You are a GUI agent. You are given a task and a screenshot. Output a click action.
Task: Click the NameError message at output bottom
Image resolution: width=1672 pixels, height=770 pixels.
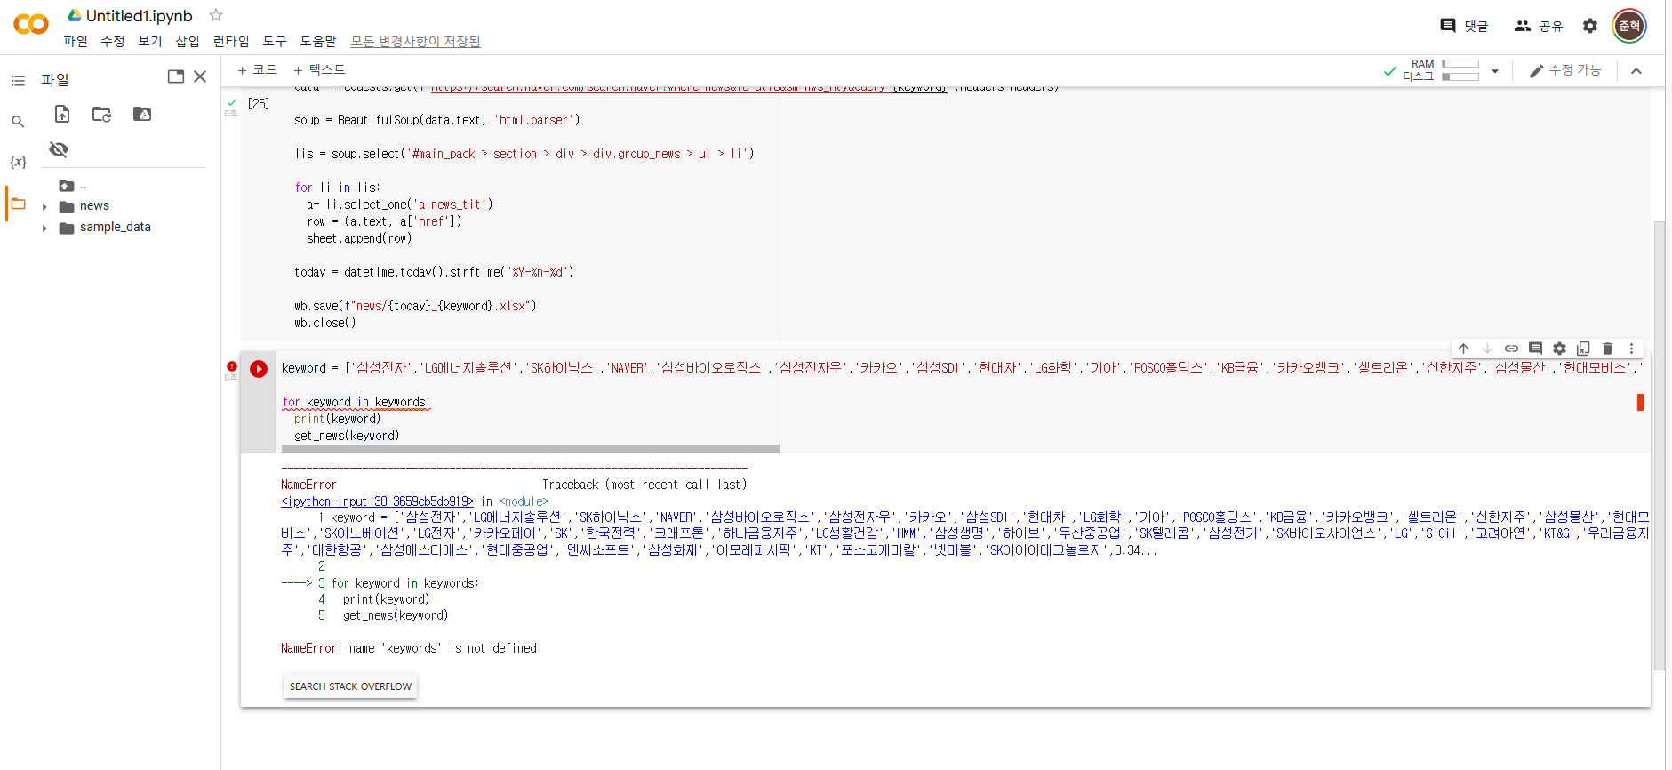(x=409, y=648)
